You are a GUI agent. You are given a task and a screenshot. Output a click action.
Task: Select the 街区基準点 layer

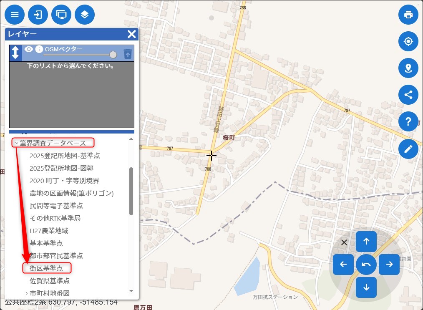(46, 268)
